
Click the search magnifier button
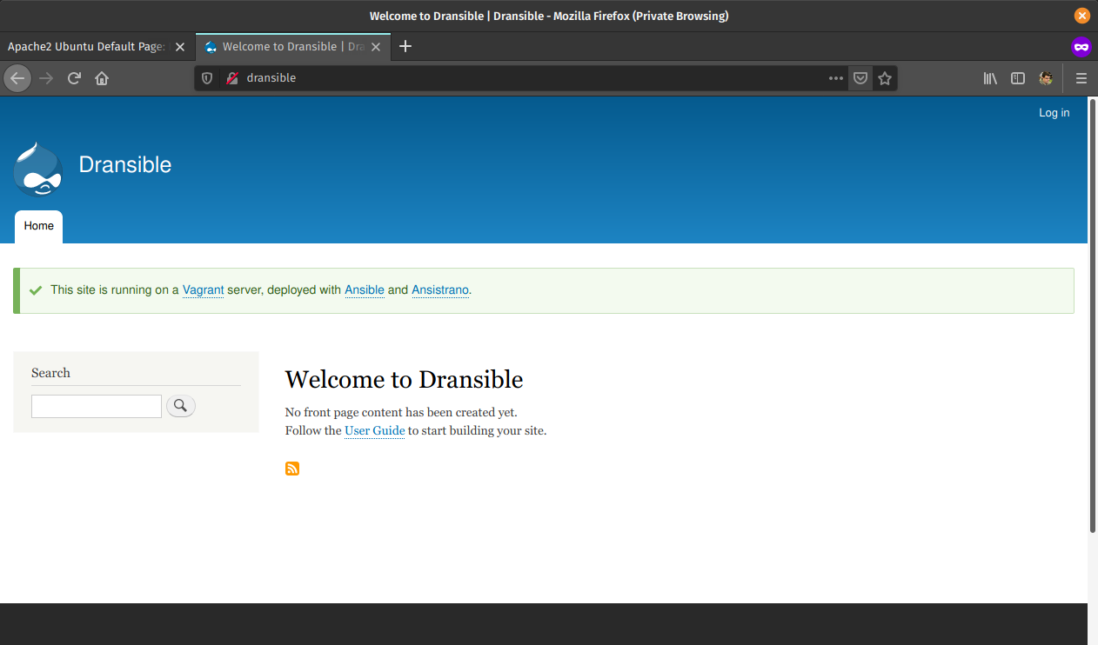click(x=180, y=405)
